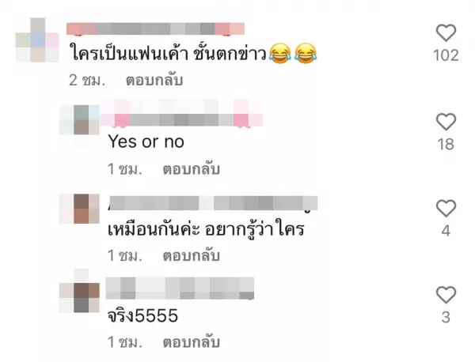The height and width of the screenshot is (362, 475).
Task: Tap the heart beside the "จริง5555" comment
Action: point(446,295)
